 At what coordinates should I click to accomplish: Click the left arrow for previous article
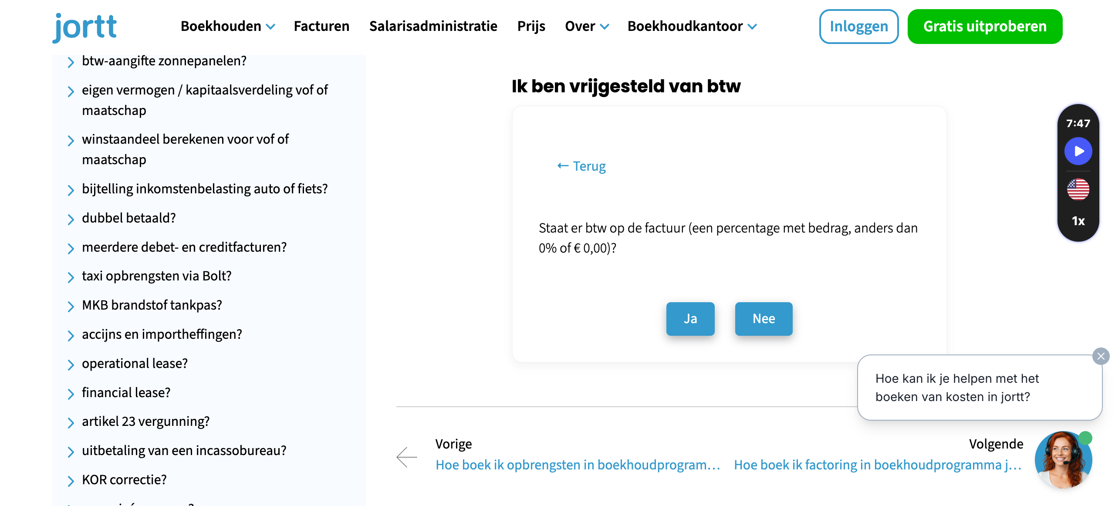pyautogui.click(x=406, y=457)
